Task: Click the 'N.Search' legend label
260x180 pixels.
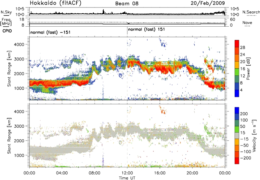Action: pos(251,12)
